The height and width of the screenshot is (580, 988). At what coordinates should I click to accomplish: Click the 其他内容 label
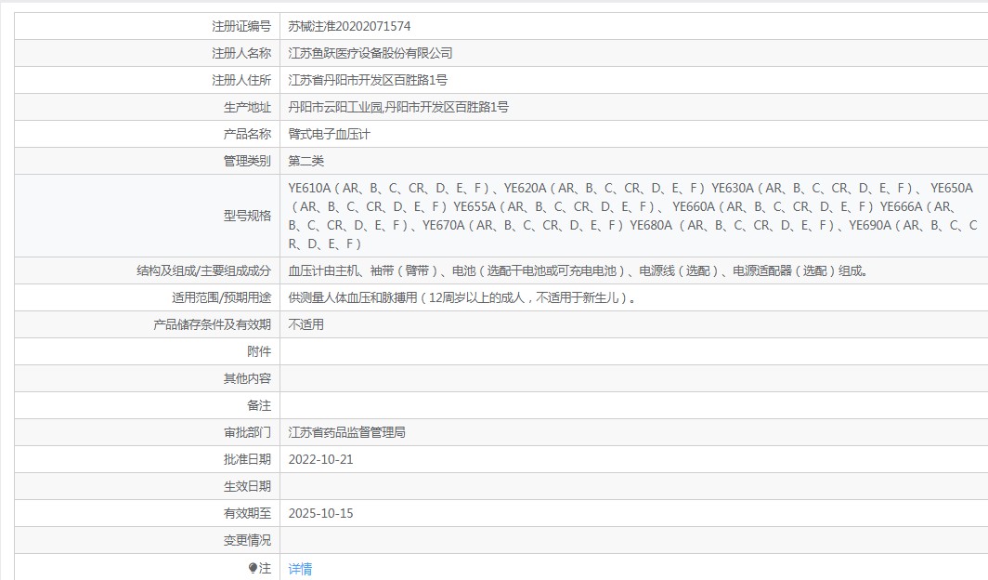(247, 379)
